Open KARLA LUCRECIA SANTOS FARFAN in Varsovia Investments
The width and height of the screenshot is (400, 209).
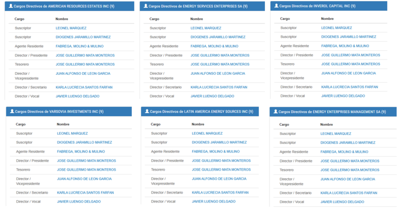click(85, 193)
